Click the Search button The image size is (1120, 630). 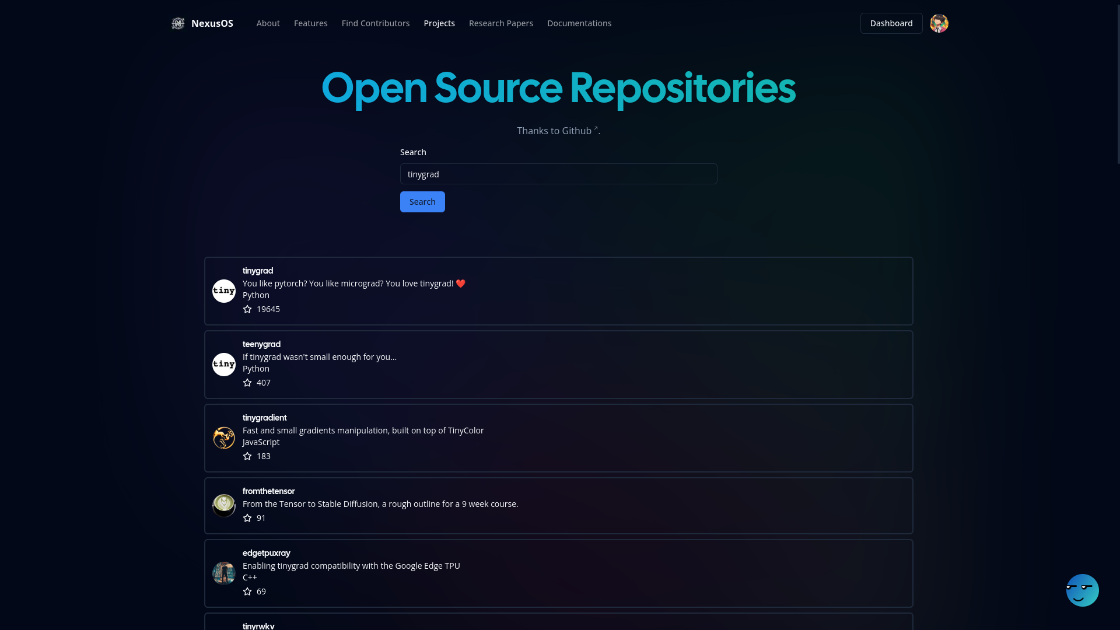pyautogui.click(x=422, y=201)
